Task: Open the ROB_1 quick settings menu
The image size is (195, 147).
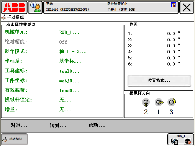Action: (x=180, y=139)
